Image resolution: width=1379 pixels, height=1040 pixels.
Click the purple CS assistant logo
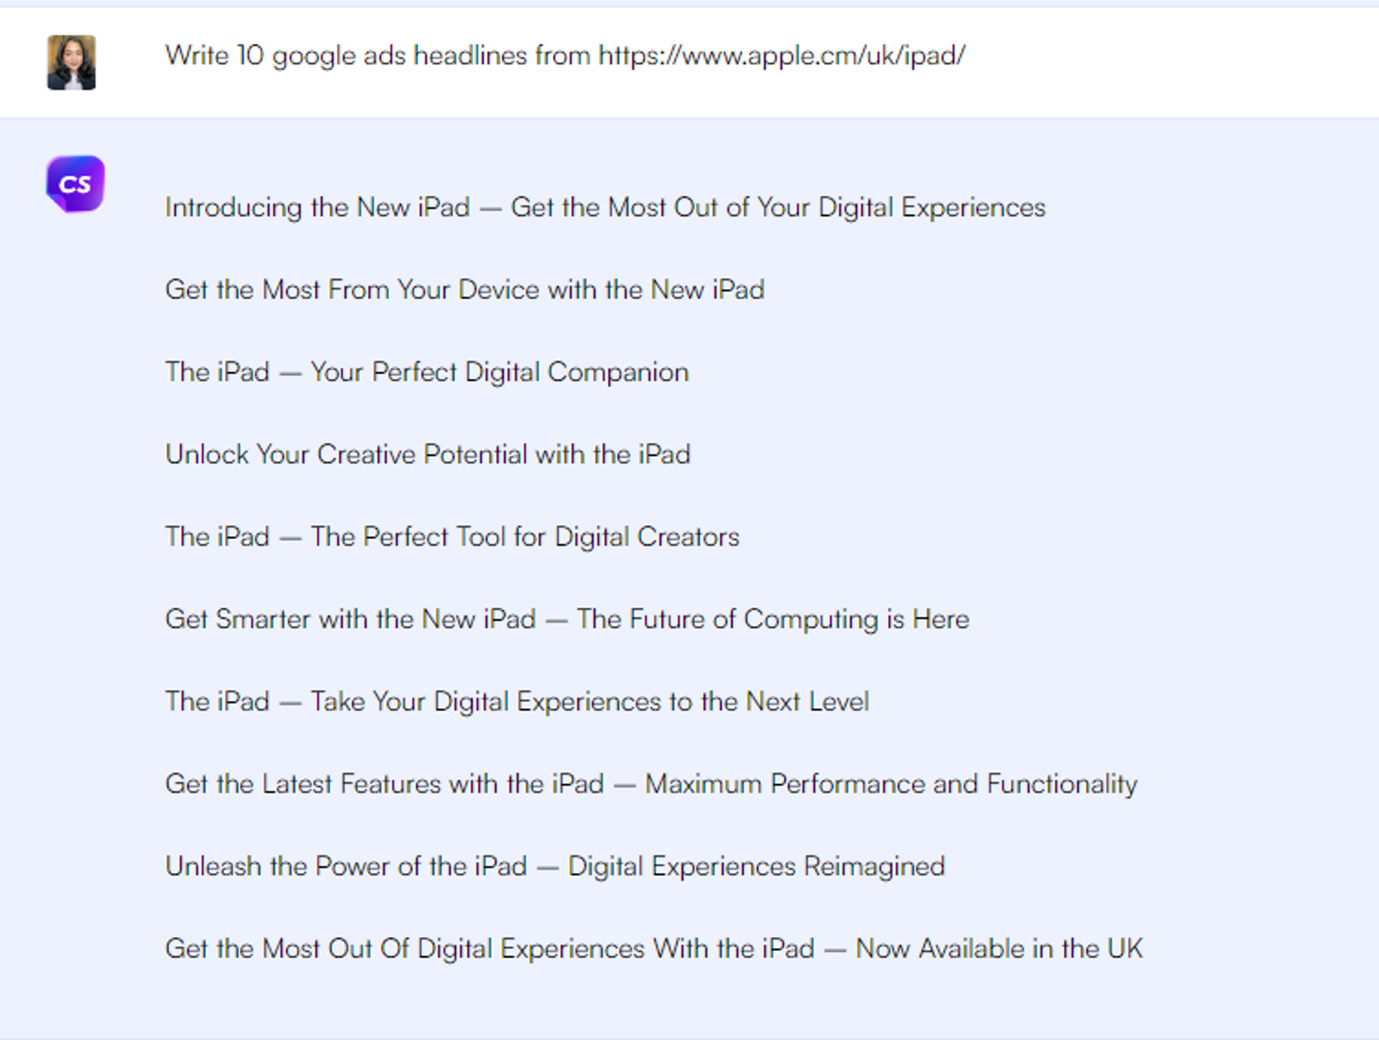(x=75, y=184)
